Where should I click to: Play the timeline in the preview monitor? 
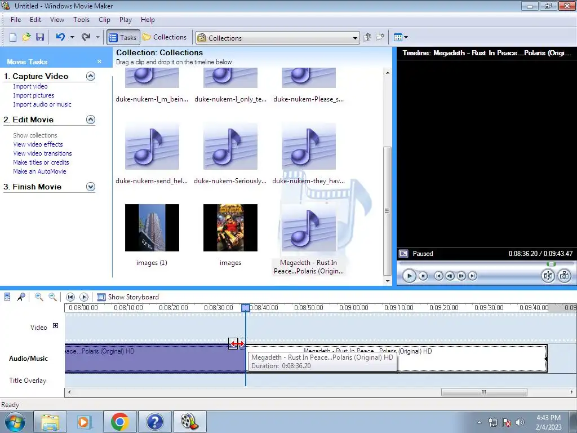click(409, 276)
